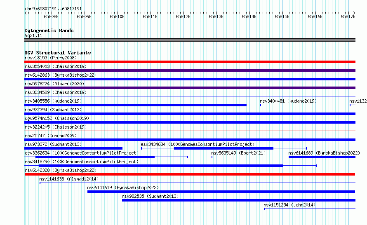Click the blue nsv6142863 variant bar
The height and width of the screenshot is (225, 367).
pyautogui.click(x=190, y=79)
